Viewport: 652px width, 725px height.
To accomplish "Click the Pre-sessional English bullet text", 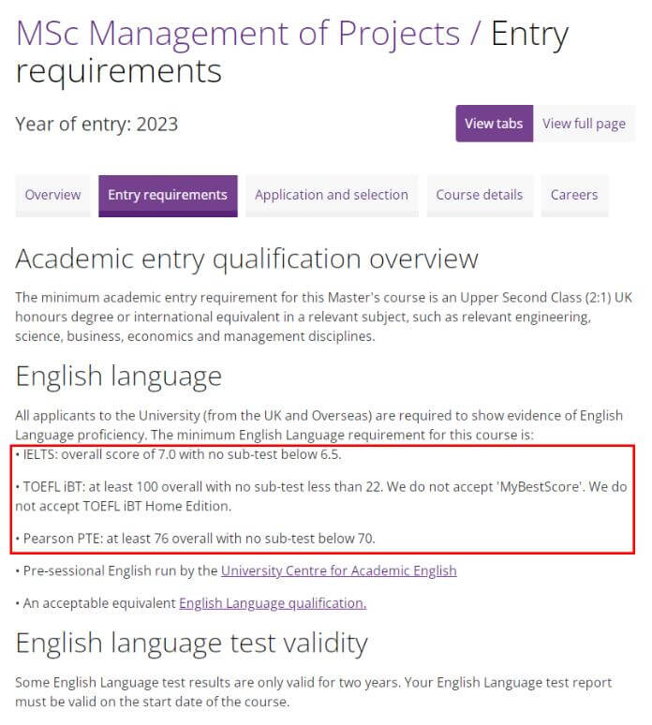I will (x=236, y=571).
